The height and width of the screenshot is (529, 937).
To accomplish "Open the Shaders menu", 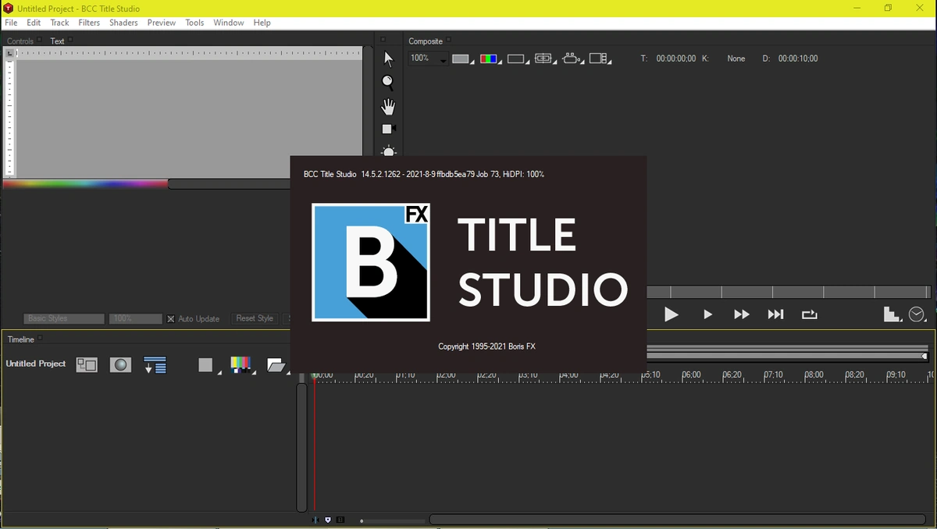I will coord(123,23).
